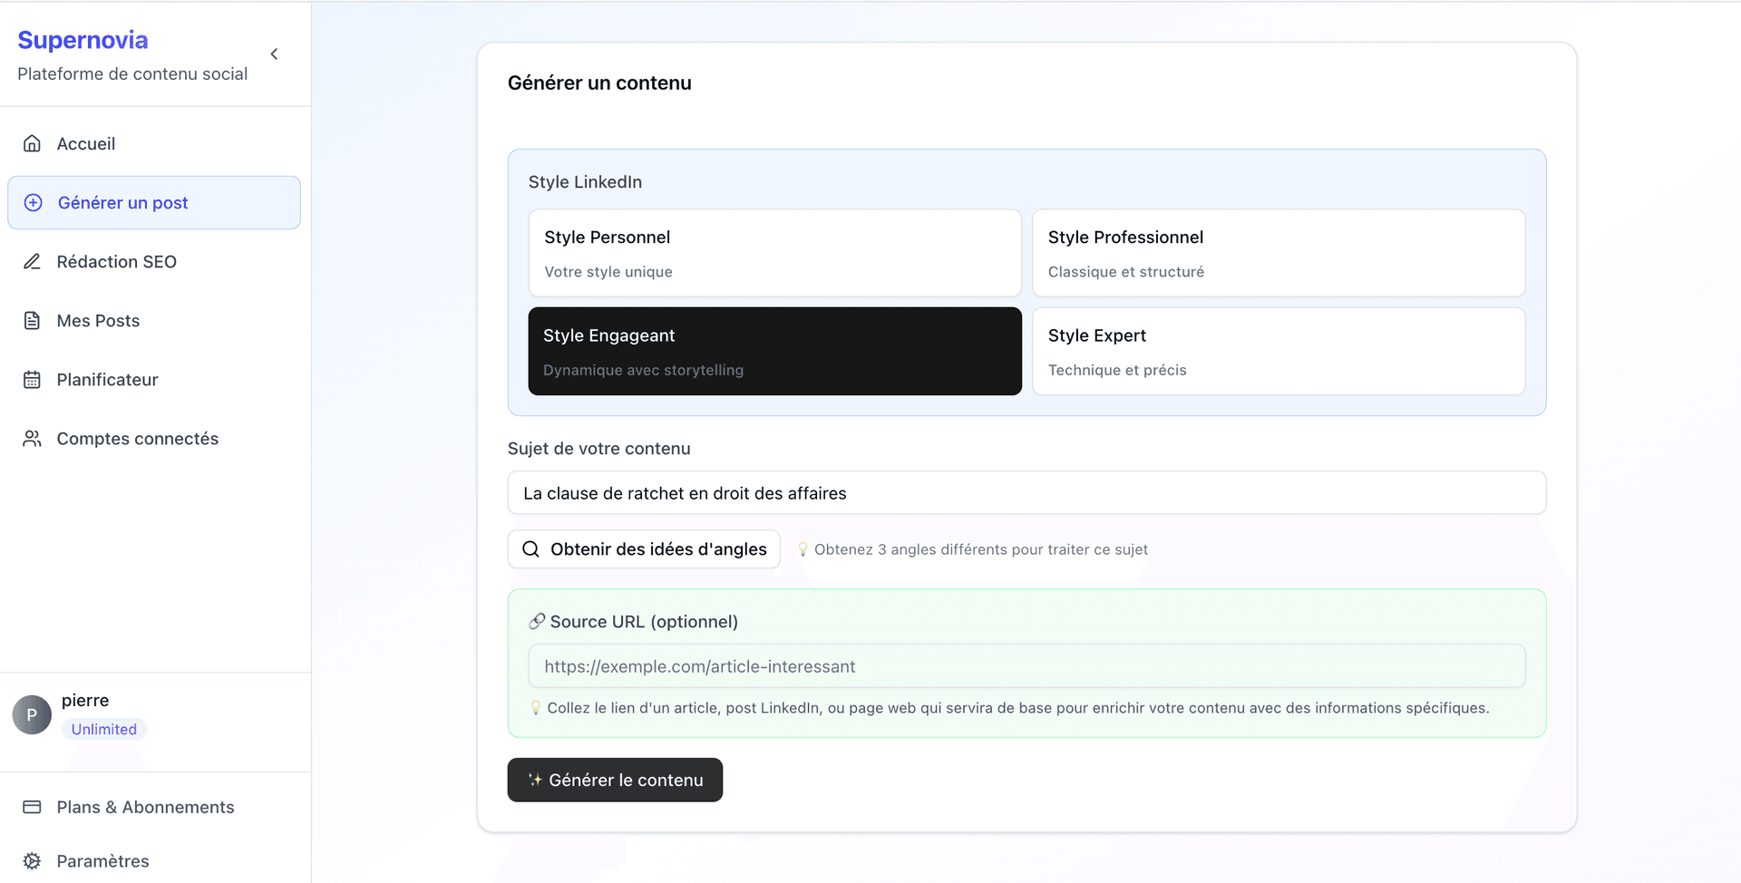Viewport: 1741px width, 883px height.
Task: Click the calendar icon for Planificateur
Action: (x=32, y=380)
